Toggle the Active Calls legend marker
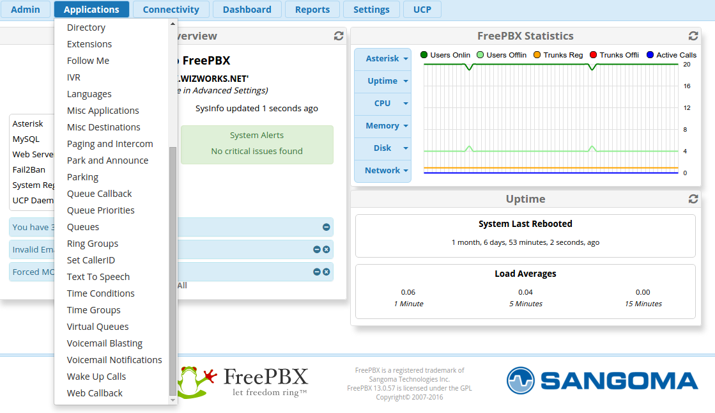715x413 pixels. pos(650,55)
